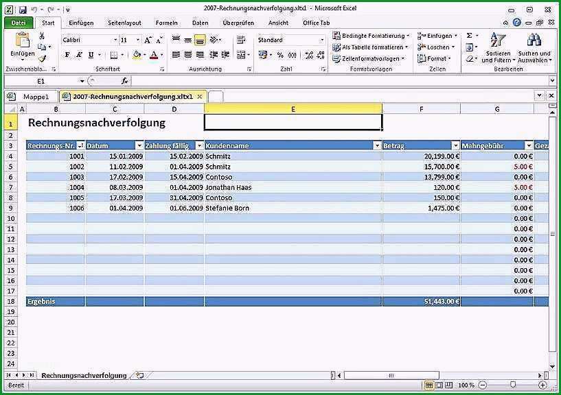Click the wrap text icon
Image resolution: width=561 pixels, height=395 pixels.
coord(241,40)
